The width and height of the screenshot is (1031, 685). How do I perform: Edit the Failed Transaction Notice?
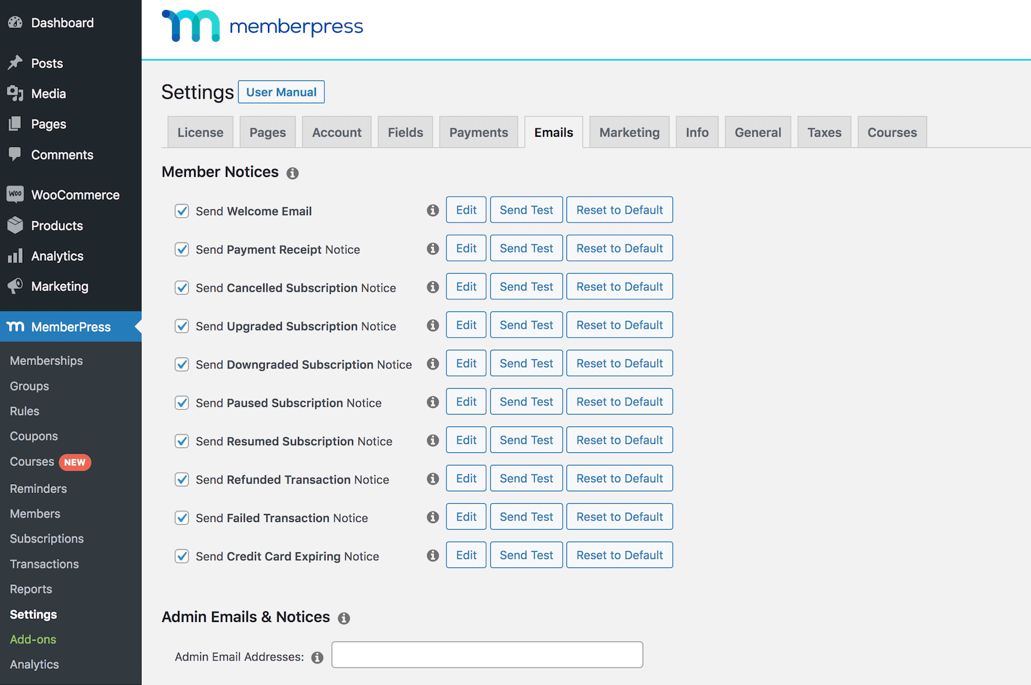(466, 517)
